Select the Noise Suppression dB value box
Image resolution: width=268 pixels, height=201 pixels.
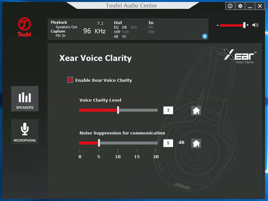point(168,143)
